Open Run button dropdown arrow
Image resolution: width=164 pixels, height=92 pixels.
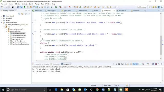coord(58,7)
